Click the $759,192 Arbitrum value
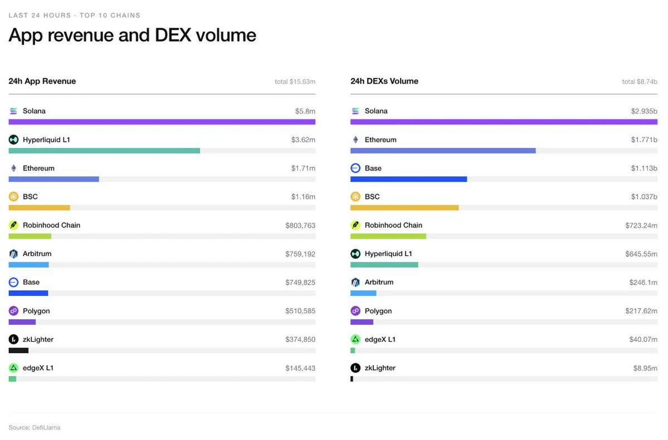This screenshot has height=440, width=668. tap(300, 254)
